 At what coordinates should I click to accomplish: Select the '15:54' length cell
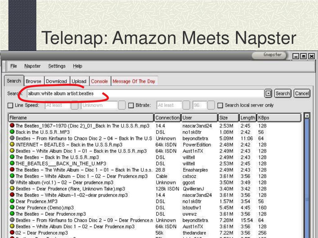[247, 220]
